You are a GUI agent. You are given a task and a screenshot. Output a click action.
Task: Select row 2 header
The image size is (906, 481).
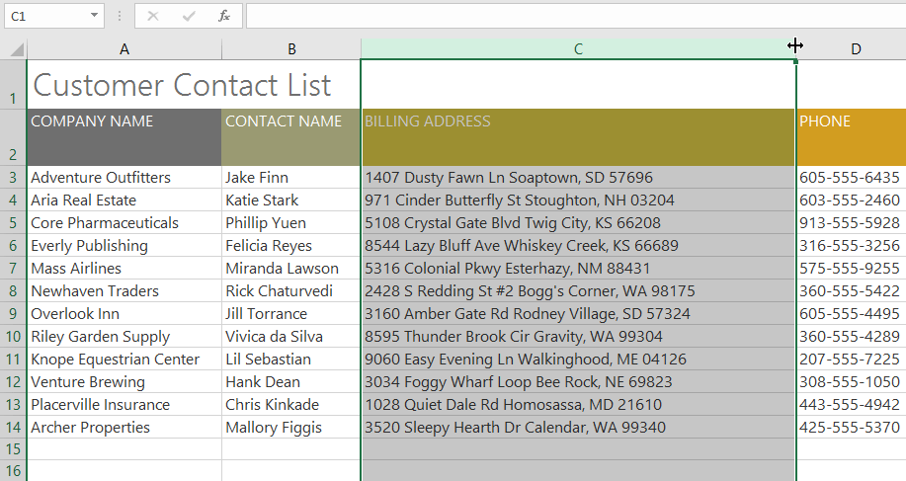coord(14,138)
